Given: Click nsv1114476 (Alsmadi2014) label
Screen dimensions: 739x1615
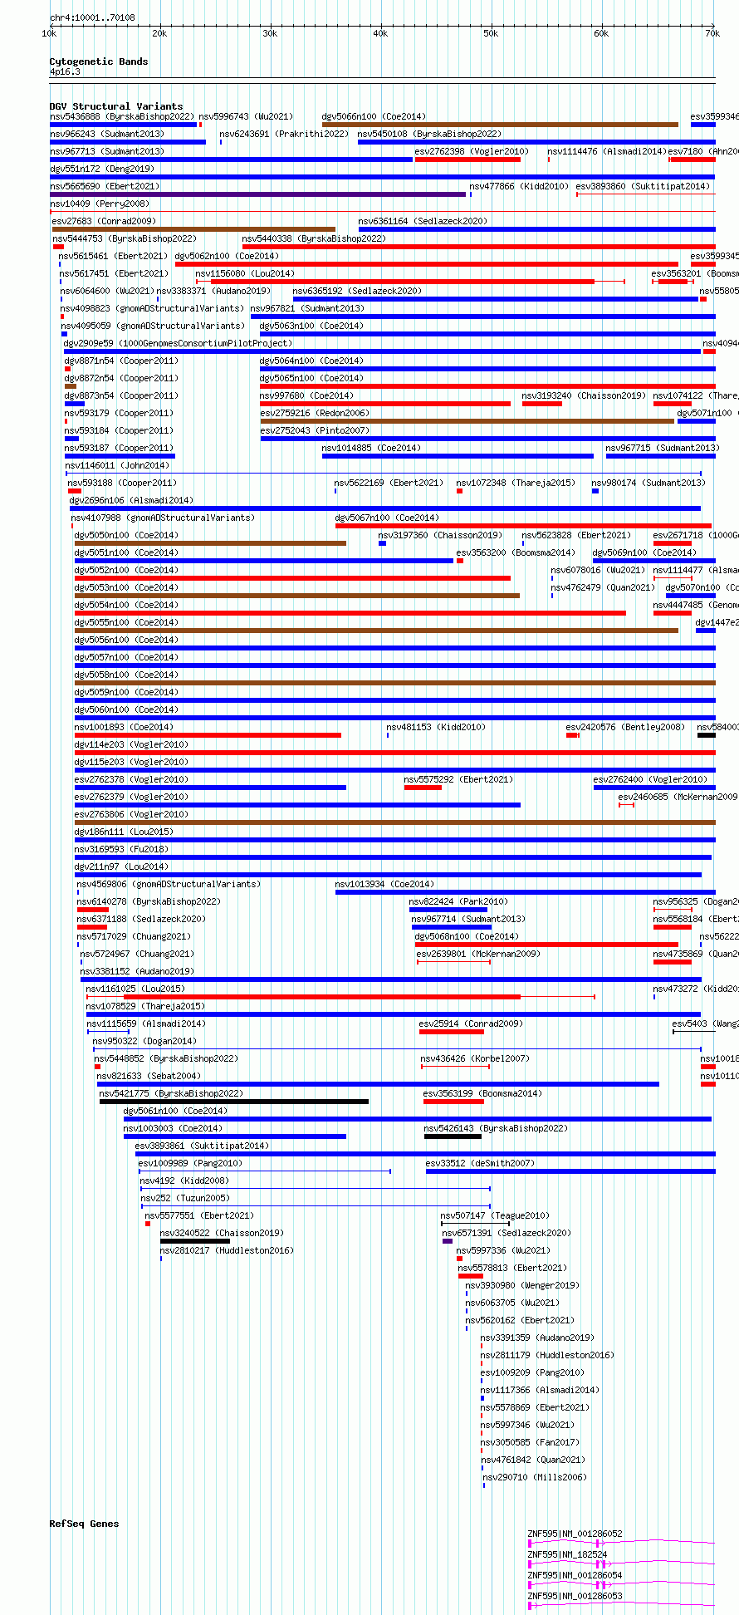Looking at the screenshot, I should tap(607, 151).
